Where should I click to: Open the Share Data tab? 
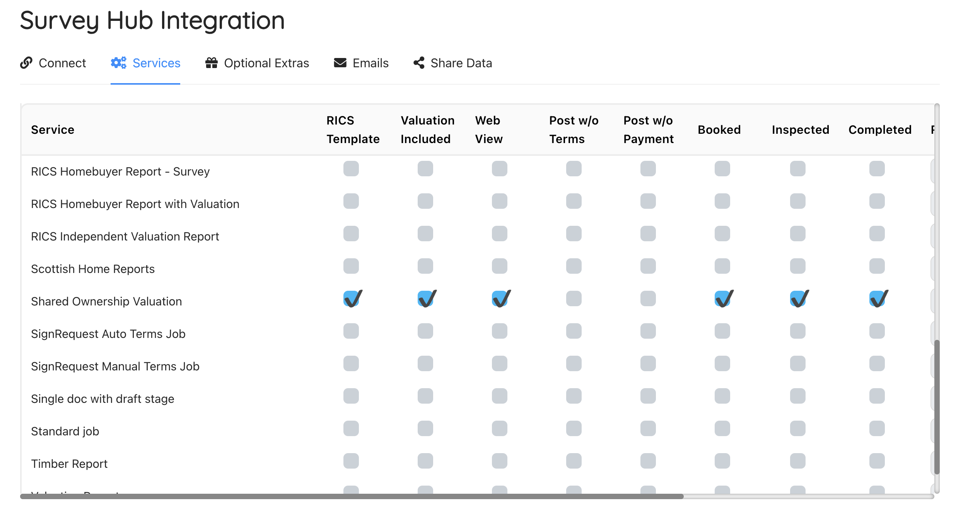(x=461, y=63)
